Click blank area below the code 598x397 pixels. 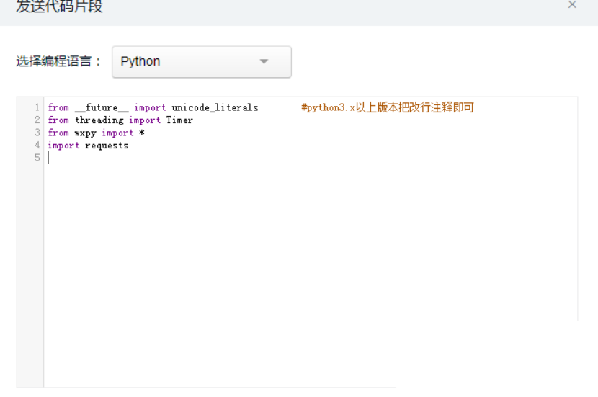pyautogui.click(x=311, y=267)
